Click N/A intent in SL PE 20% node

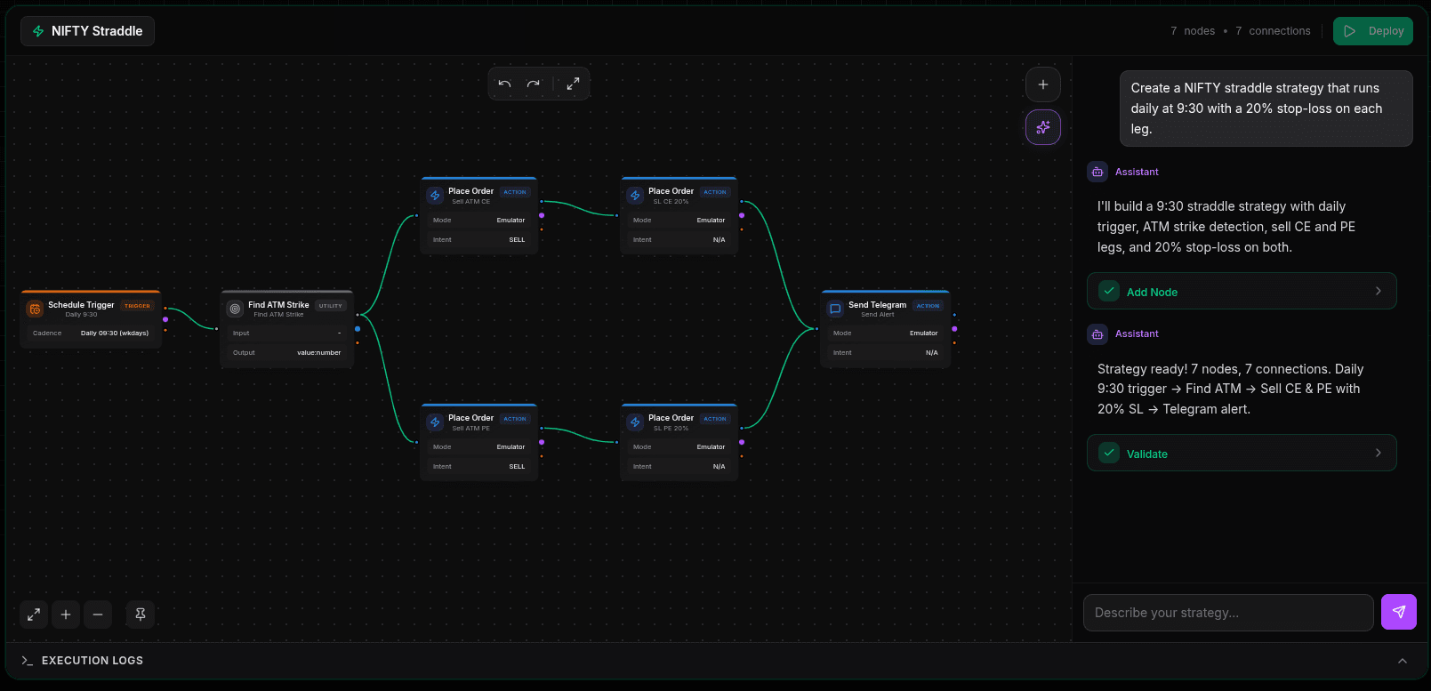[x=719, y=467]
